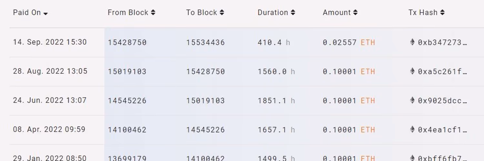Click Ethereum icon beside hash 0xbff6fb7
Screen dimensions: 484x161
click(x=412, y=158)
